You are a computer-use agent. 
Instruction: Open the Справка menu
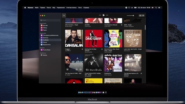pyautogui.click(x=86, y=8)
